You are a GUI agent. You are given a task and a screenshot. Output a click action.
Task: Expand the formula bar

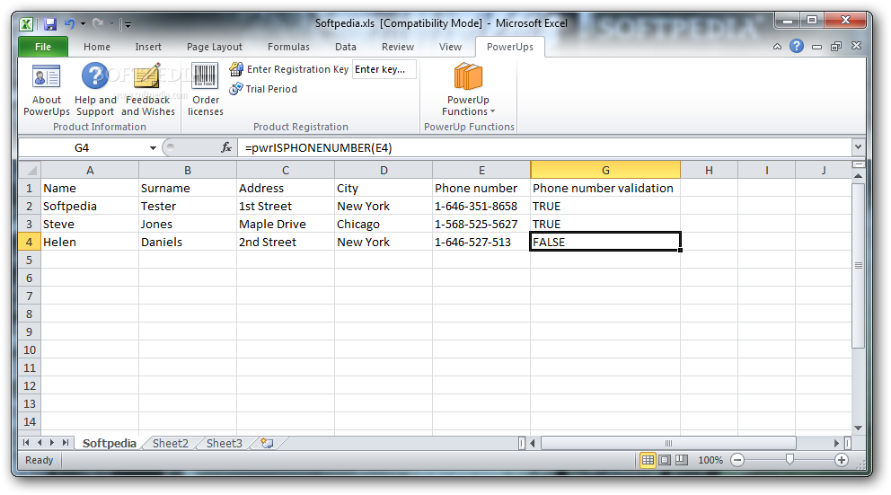(858, 147)
